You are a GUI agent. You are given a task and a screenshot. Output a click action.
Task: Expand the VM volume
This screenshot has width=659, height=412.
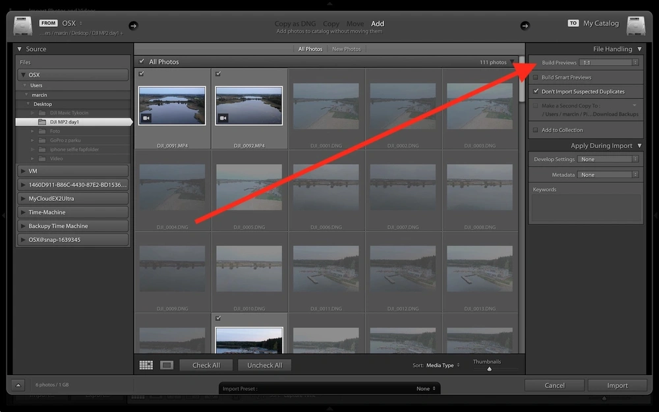click(22, 171)
